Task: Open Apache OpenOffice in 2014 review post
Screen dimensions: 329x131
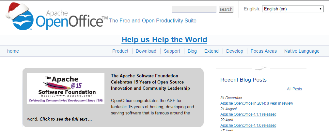Action: point(257,103)
